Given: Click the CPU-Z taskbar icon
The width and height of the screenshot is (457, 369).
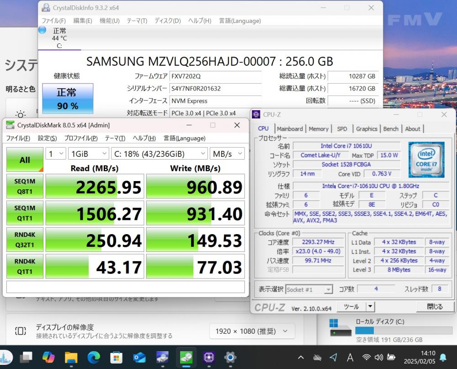Looking at the screenshot, I should (x=209, y=357).
